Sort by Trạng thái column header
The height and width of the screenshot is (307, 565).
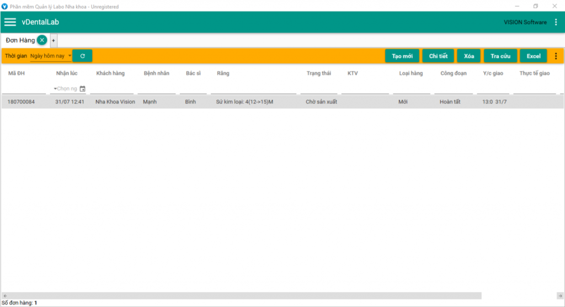(x=318, y=73)
